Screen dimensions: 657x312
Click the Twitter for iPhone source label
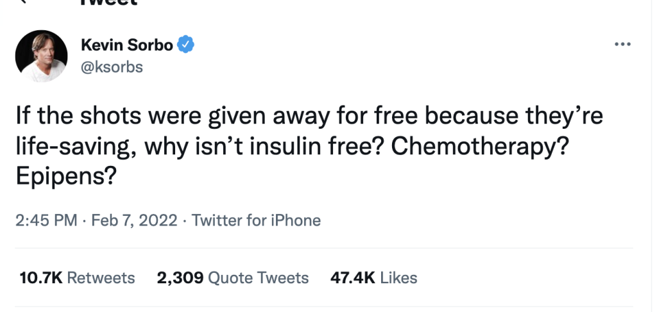coord(257,221)
